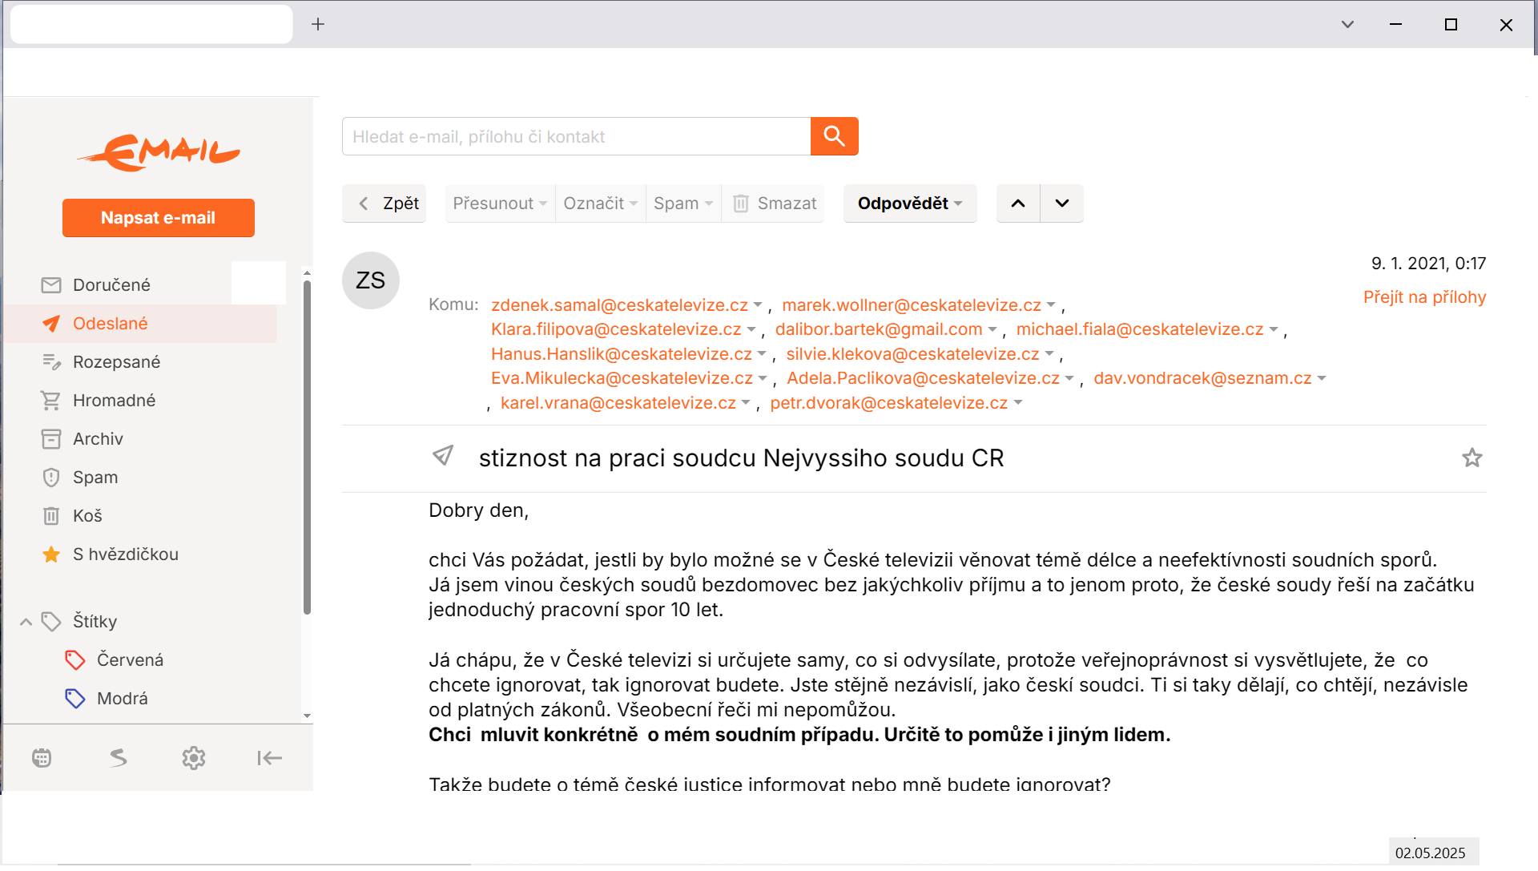Delete the message with Smazat
1538x871 pixels.
tap(773, 204)
